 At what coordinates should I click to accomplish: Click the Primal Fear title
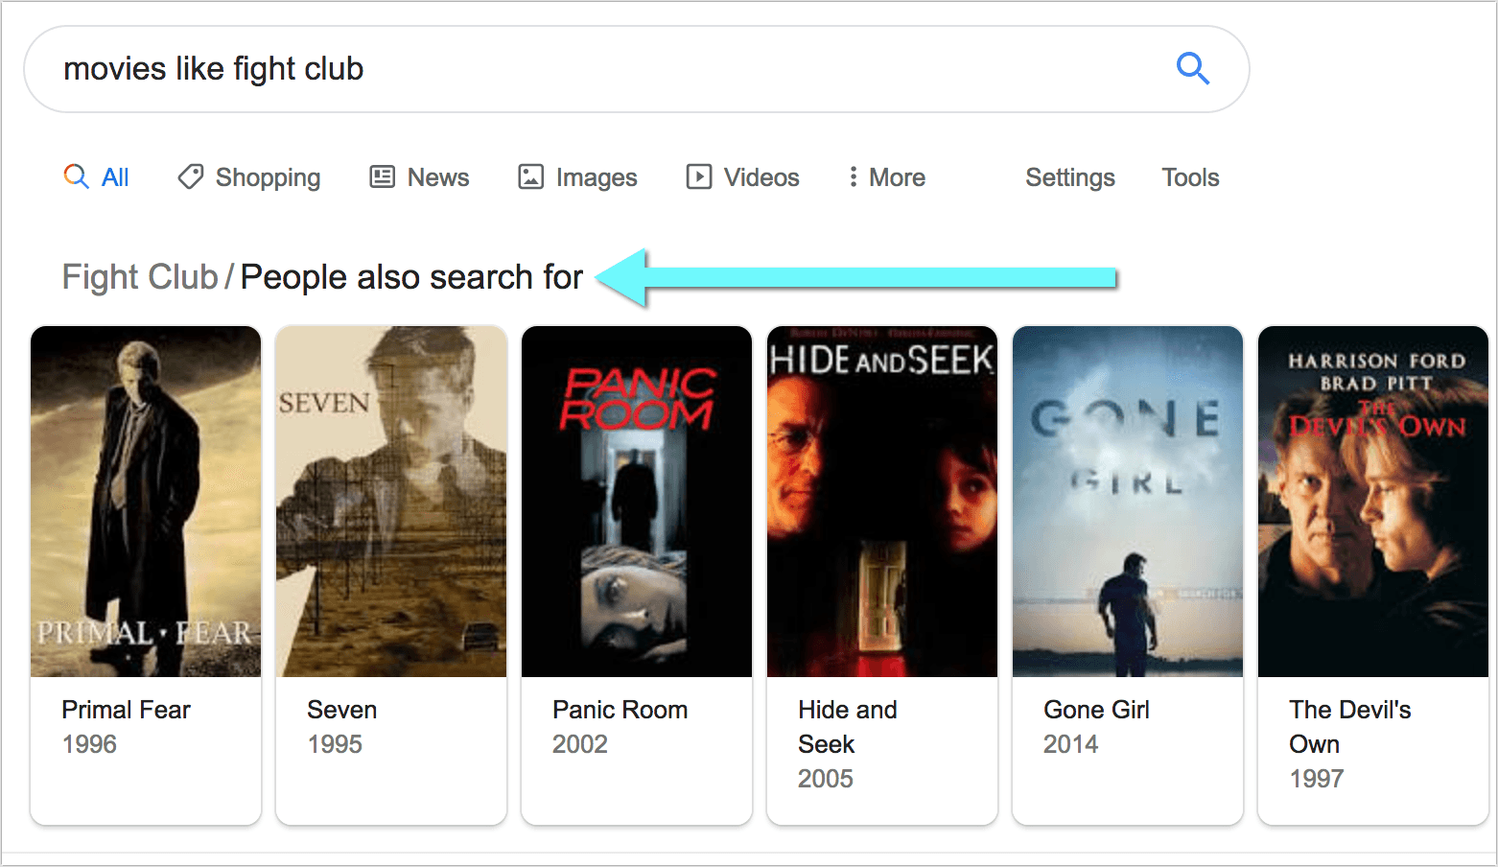click(127, 710)
